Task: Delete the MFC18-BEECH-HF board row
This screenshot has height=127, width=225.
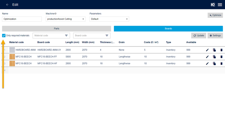Action: [221, 63]
